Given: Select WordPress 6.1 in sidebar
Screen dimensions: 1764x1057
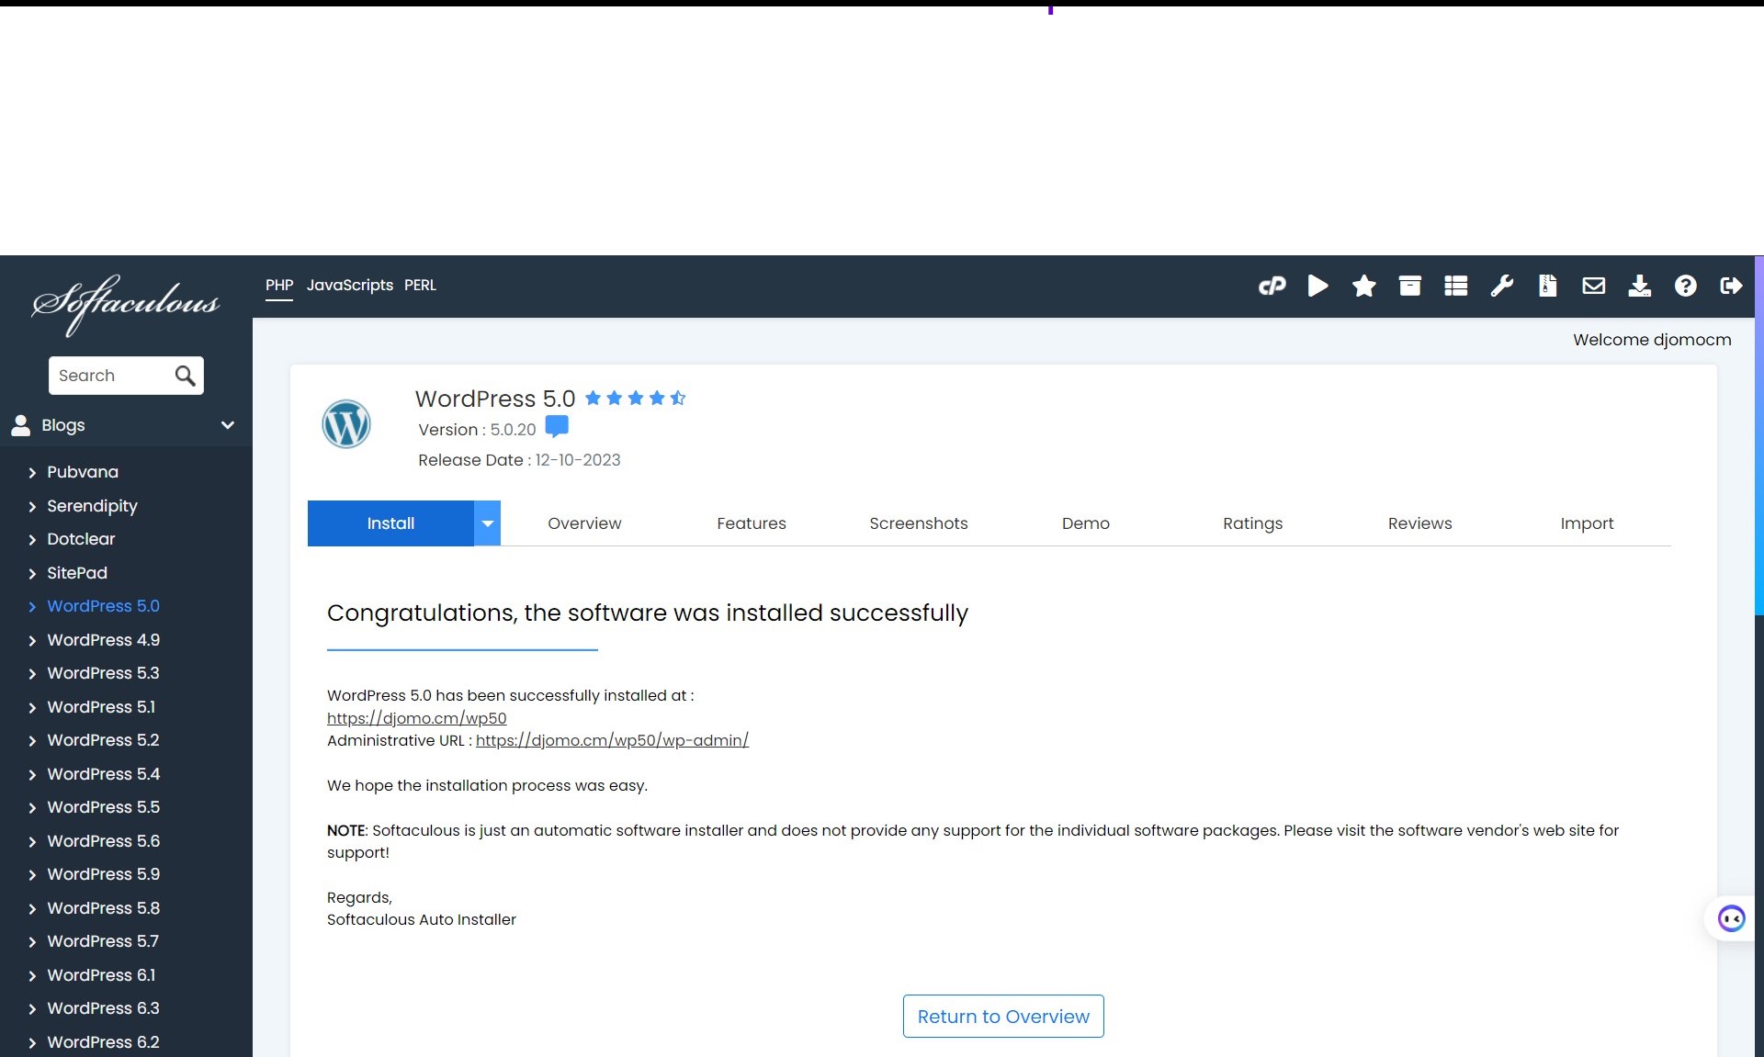Looking at the screenshot, I should (x=101, y=975).
